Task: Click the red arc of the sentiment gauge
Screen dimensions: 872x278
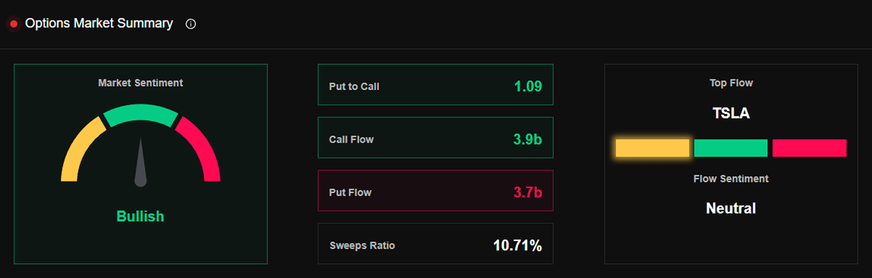Action: pos(203,148)
